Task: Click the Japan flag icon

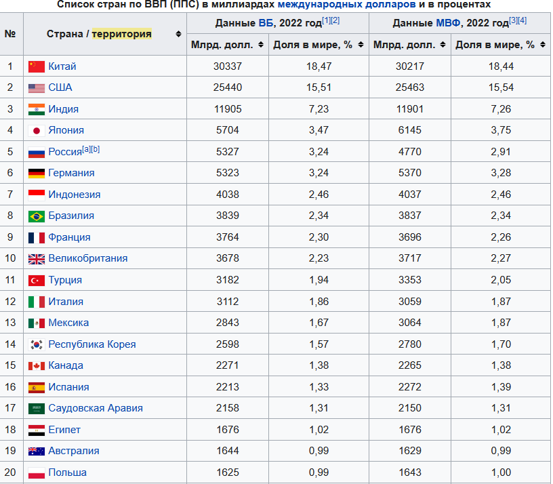Action: pyautogui.click(x=37, y=131)
